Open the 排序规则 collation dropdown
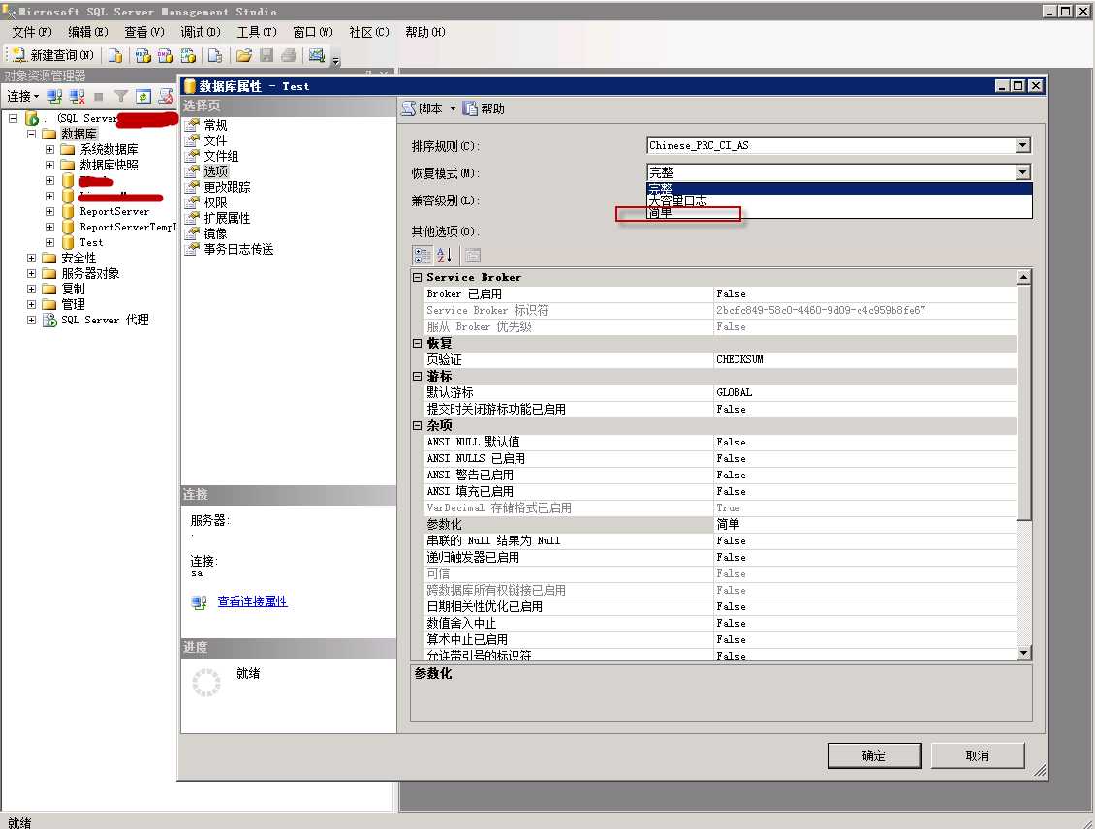This screenshot has height=829, width=1095. tap(1022, 145)
